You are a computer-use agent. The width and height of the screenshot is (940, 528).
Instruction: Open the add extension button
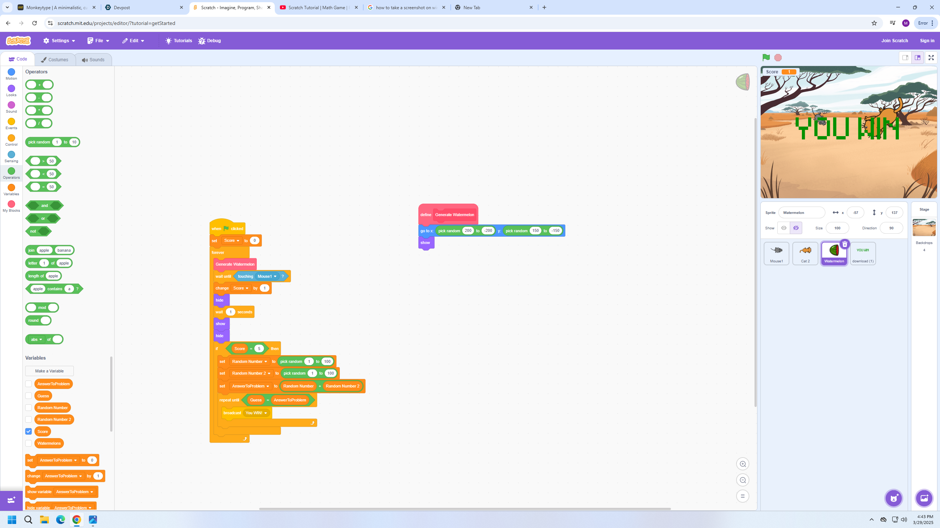[11, 500]
